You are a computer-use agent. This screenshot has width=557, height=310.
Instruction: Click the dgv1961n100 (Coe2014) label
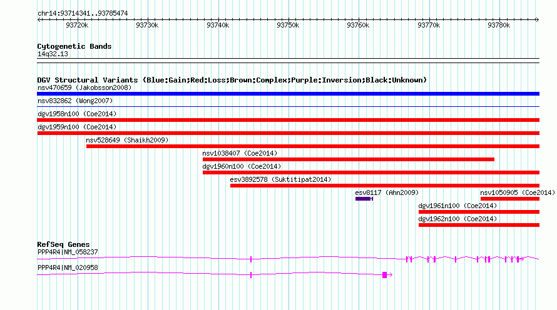pyautogui.click(x=457, y=206)
